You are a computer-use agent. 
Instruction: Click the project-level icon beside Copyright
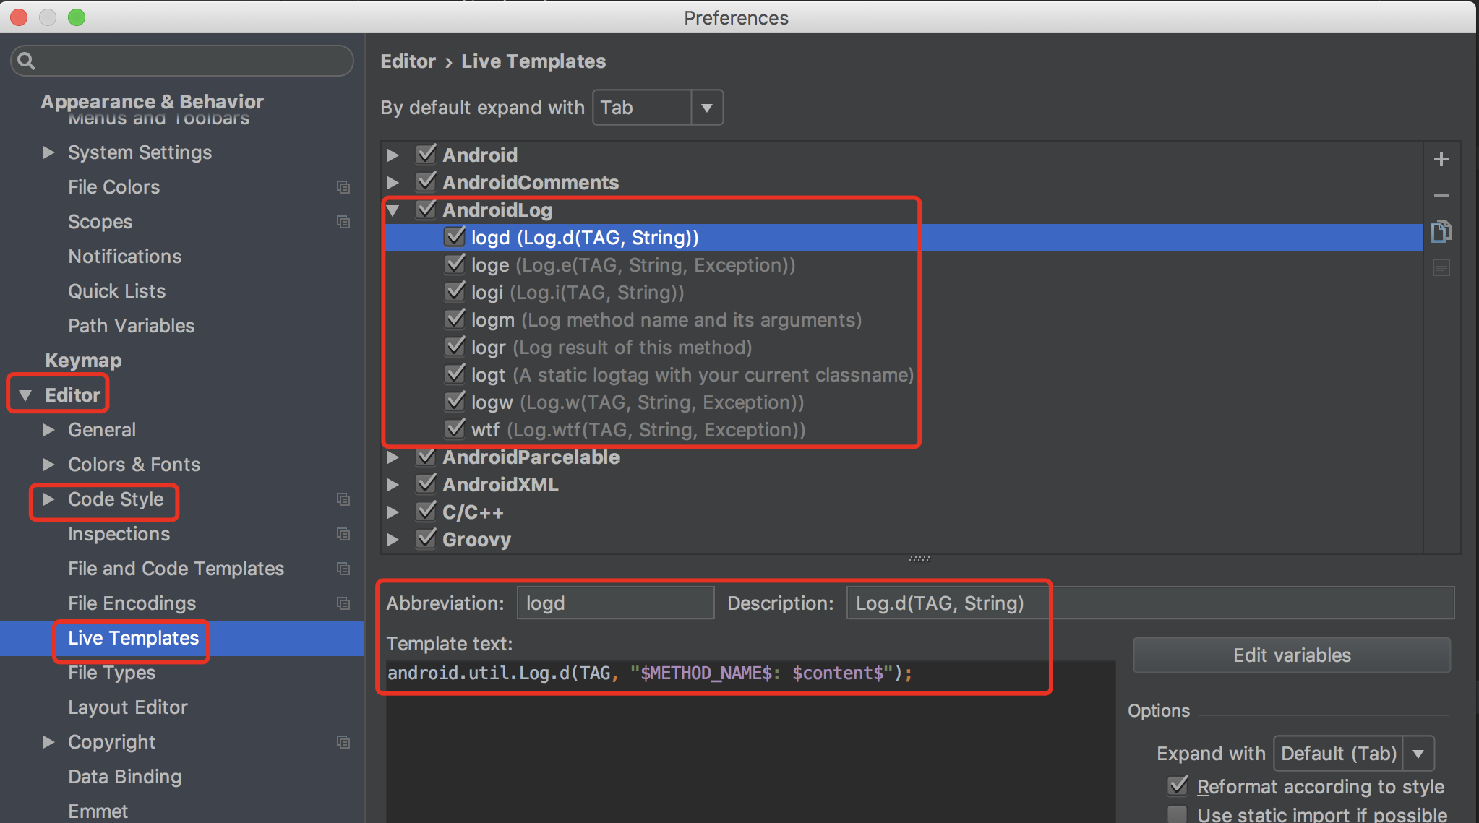point(343,742)
